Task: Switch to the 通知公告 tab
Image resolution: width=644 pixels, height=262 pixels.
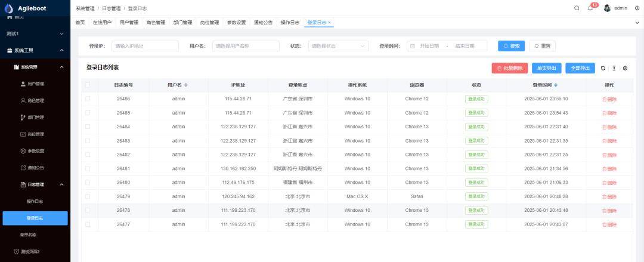Action: (x=264, y=23)
